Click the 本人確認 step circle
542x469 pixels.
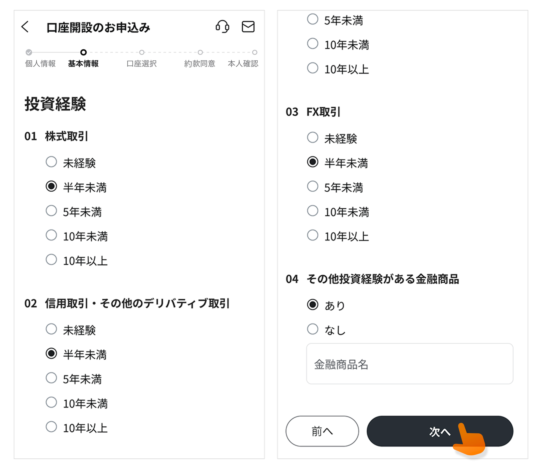point(254,52)
